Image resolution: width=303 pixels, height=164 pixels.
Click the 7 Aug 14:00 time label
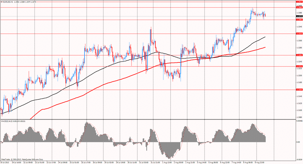point(237,163)
